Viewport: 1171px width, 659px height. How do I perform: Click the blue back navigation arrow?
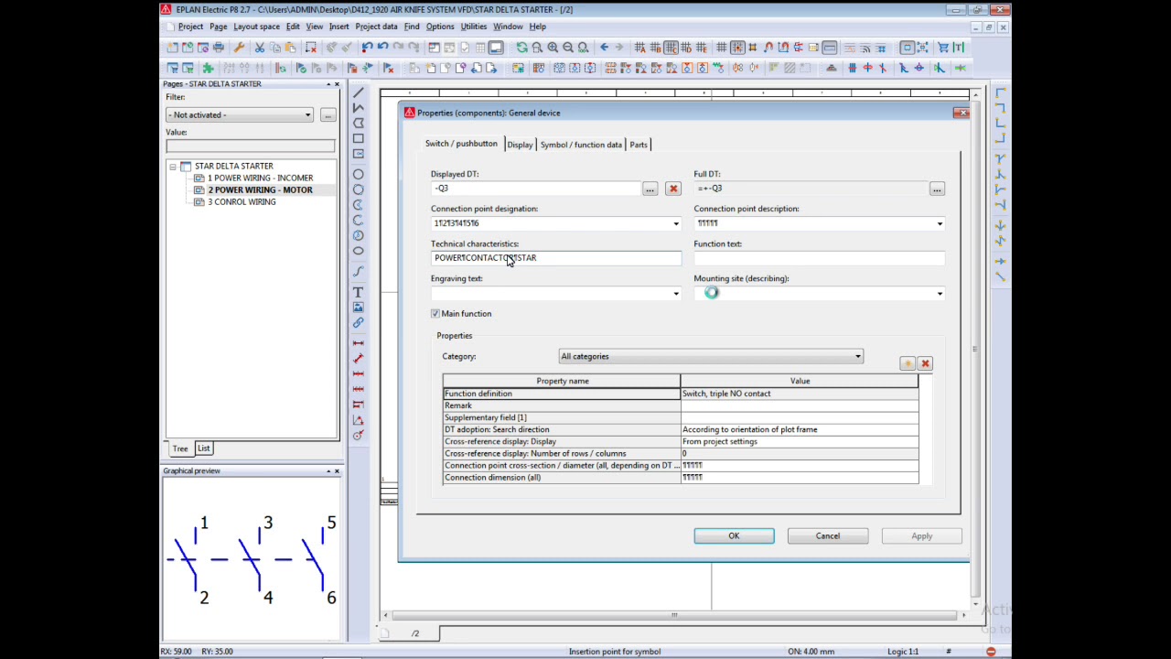coord(604,48)
